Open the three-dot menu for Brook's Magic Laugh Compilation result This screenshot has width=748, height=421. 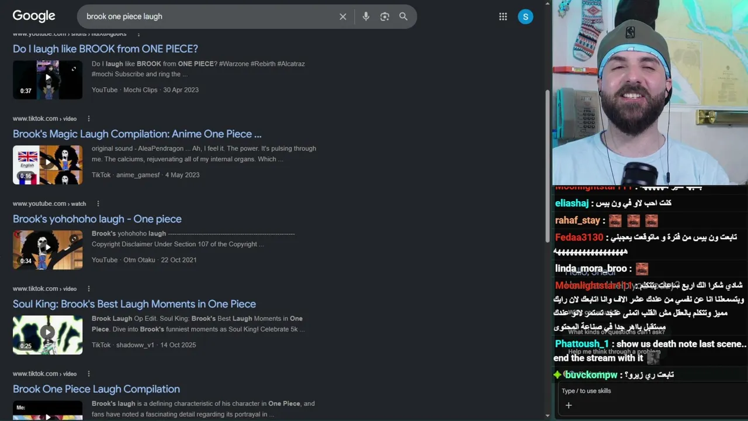click(89, 119)
